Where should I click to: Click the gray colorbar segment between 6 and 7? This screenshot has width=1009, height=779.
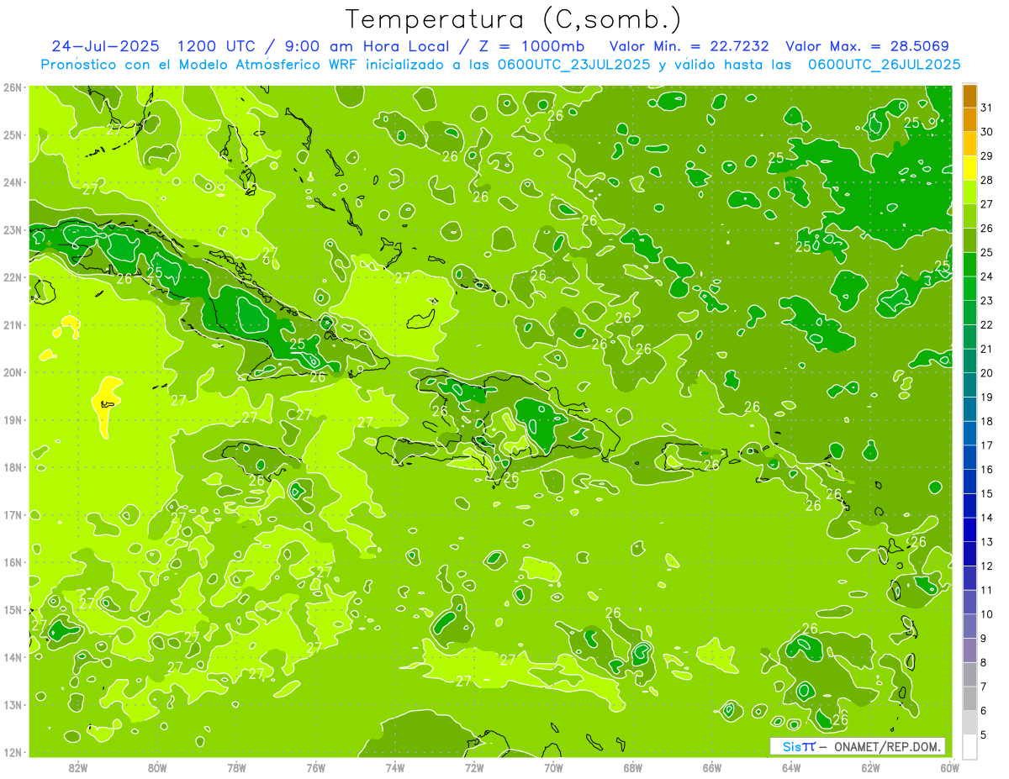coord(969,698)
